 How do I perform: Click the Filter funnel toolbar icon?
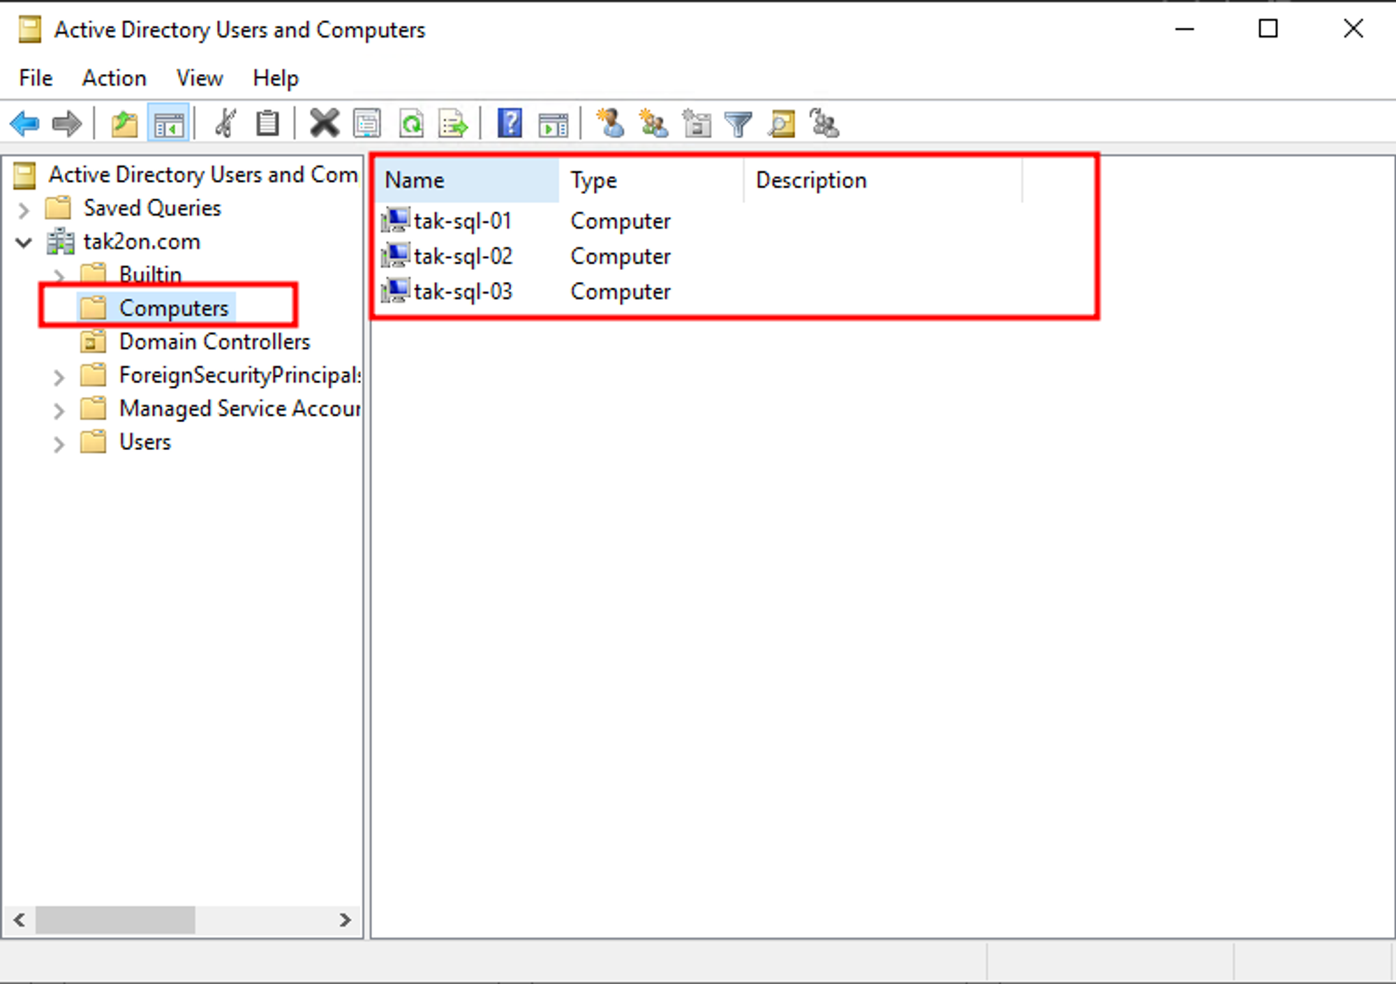(x=738, y=124)
